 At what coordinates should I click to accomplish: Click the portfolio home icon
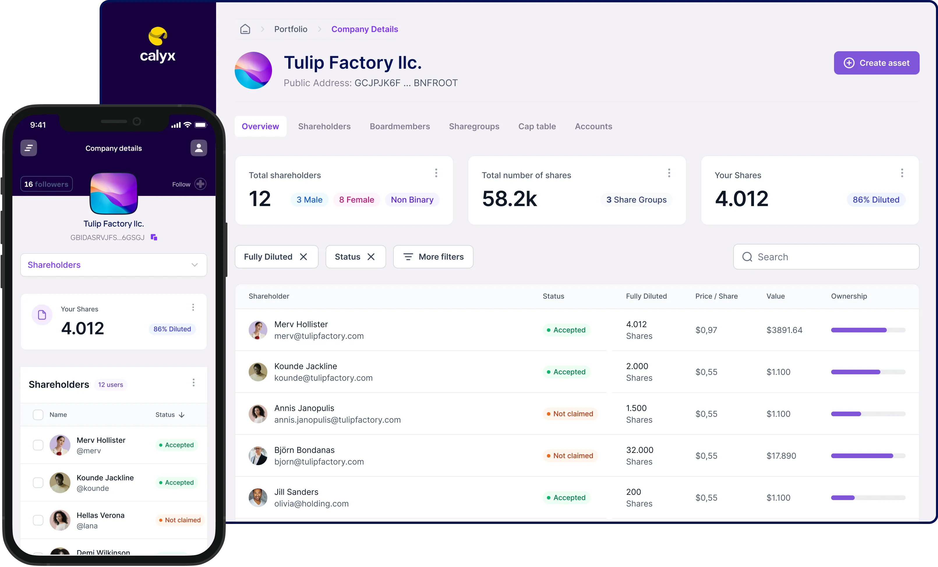click(246, 29)
